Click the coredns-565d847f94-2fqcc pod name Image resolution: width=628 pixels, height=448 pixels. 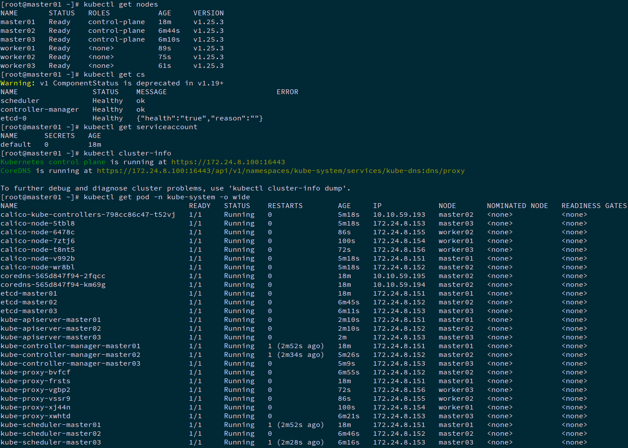point(53,276)
